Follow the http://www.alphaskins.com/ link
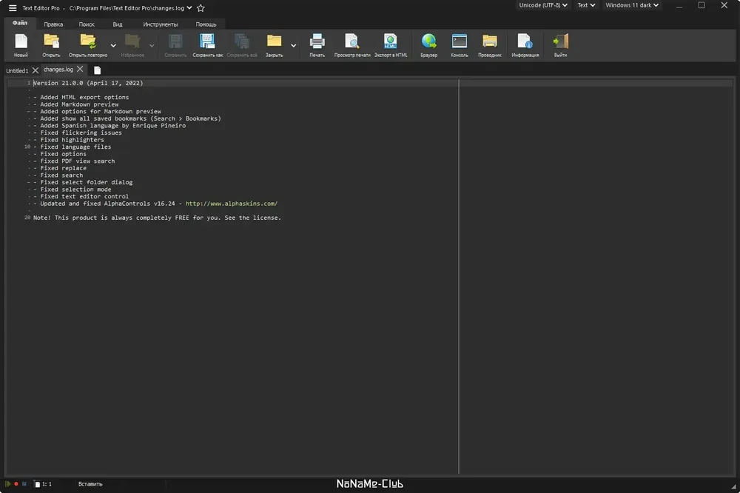 coord(231,204)
